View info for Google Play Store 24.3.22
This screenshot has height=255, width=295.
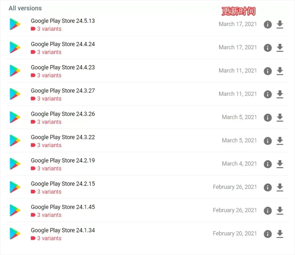[x=268, y=141]
